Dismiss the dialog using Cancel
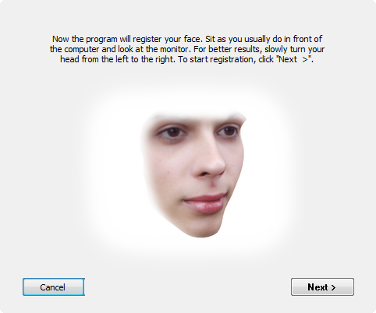The image size is (376, 313). point(54,287)
